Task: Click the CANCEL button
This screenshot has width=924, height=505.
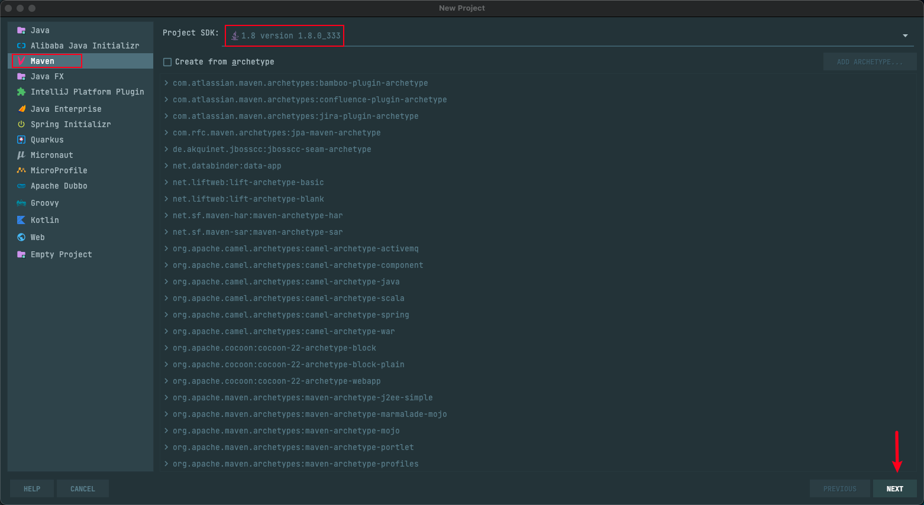Action: point(83,488)
